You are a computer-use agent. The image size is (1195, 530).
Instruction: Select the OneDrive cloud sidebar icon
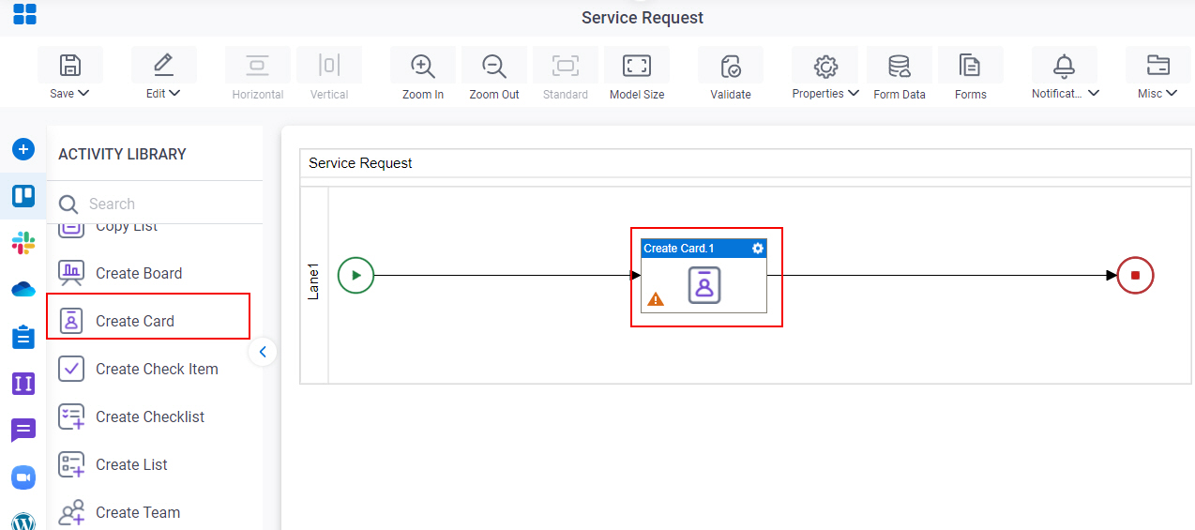23,290
